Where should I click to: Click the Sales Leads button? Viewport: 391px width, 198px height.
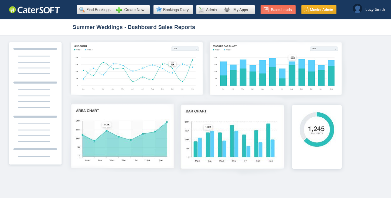pyautogui.click(x=278, y=9)
